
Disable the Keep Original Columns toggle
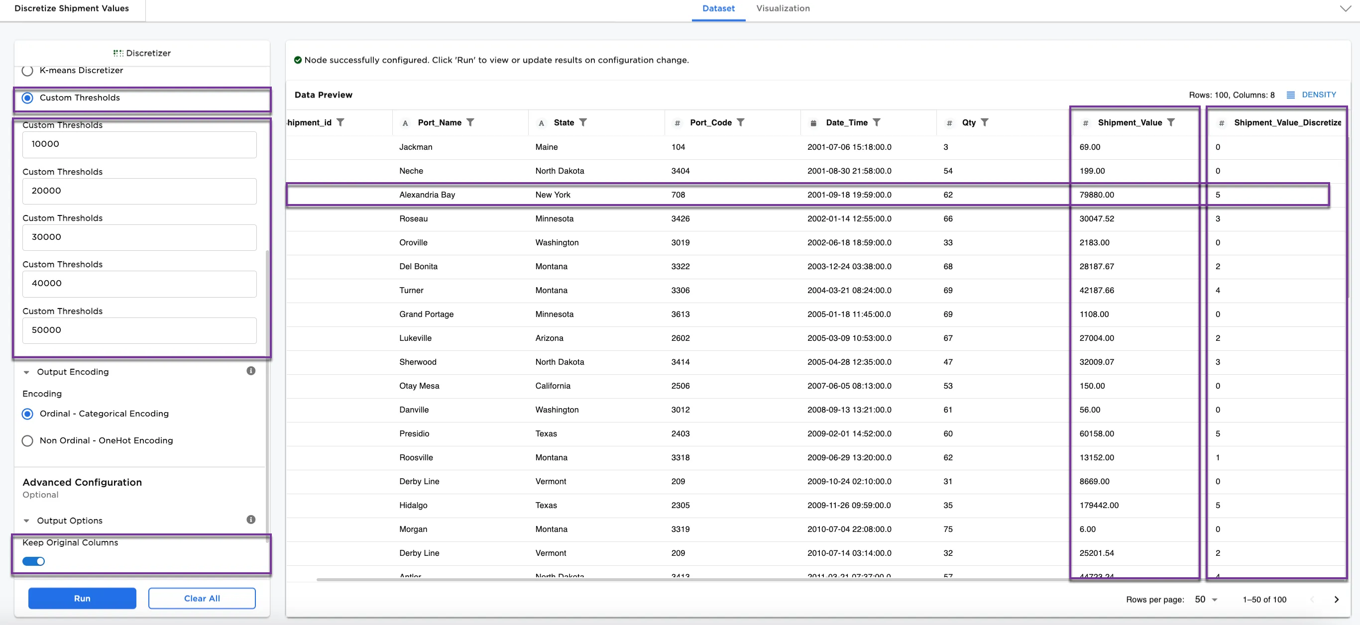pyautogui.click(x=33, y=561)
